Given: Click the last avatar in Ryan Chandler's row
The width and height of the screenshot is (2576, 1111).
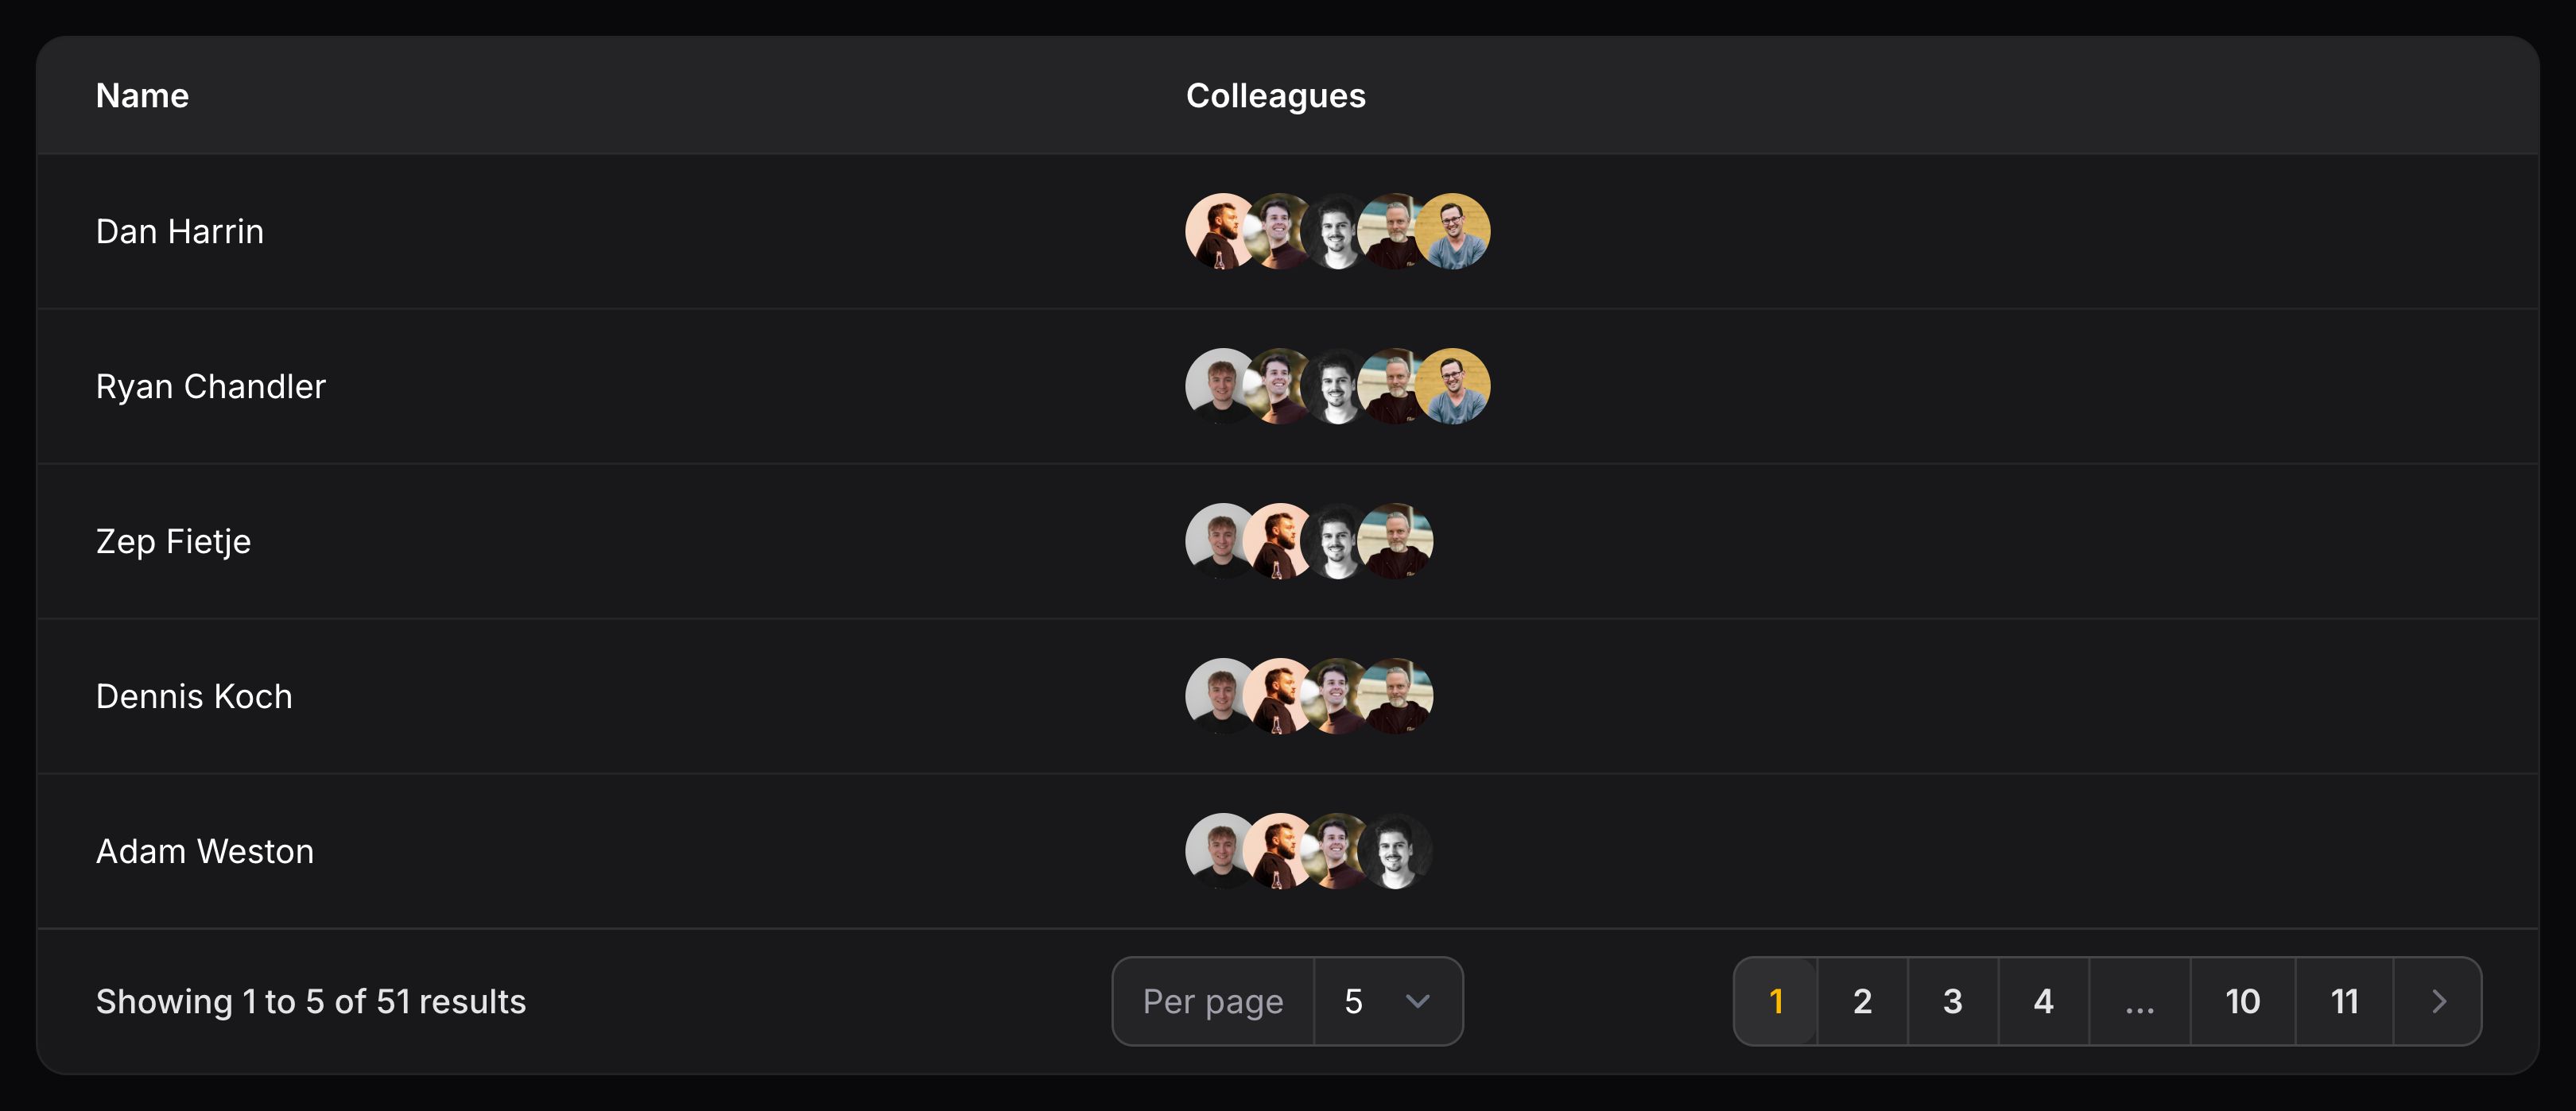Looking at the screenshot, I should click(x=1452, y=386).
